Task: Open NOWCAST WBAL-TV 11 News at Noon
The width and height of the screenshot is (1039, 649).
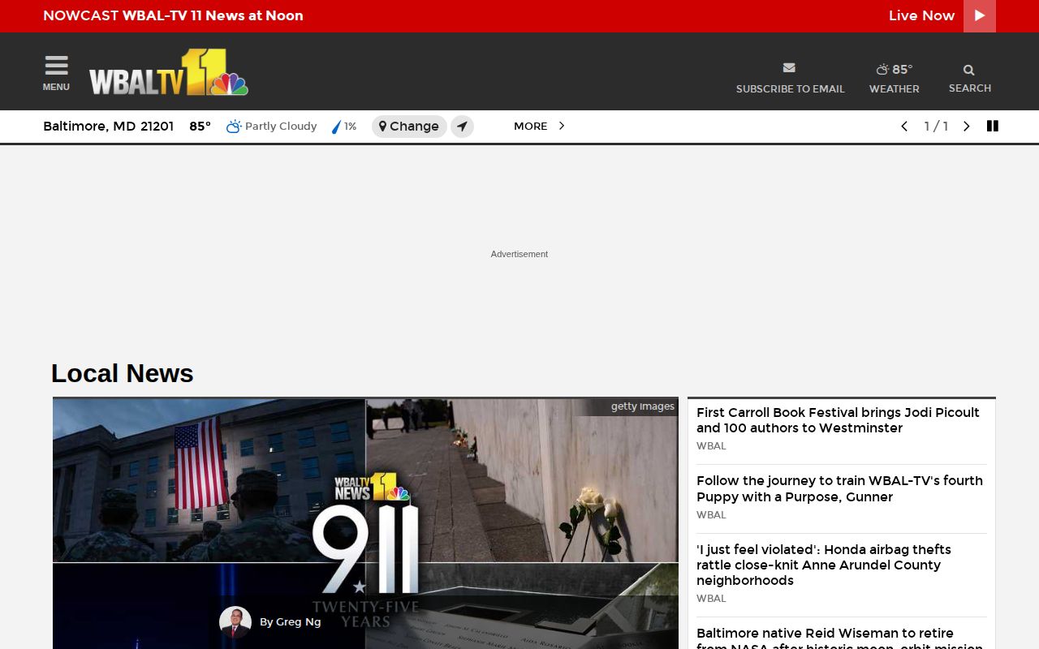Action: [x=173, y=15]
